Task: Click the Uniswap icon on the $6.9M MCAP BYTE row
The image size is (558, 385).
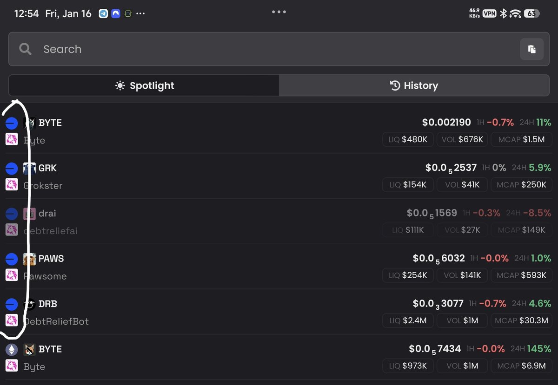Action: [x=12, y=365]
